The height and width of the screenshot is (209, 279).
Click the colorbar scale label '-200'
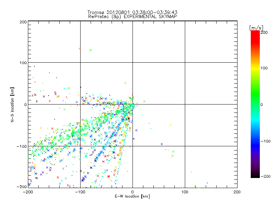265,176
